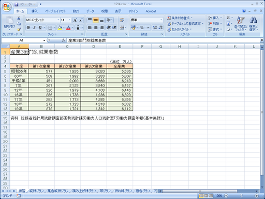The width and height of the screenshot is (265, 199).
Task: Toggle bold formatting
Action: tap(28, 27)
